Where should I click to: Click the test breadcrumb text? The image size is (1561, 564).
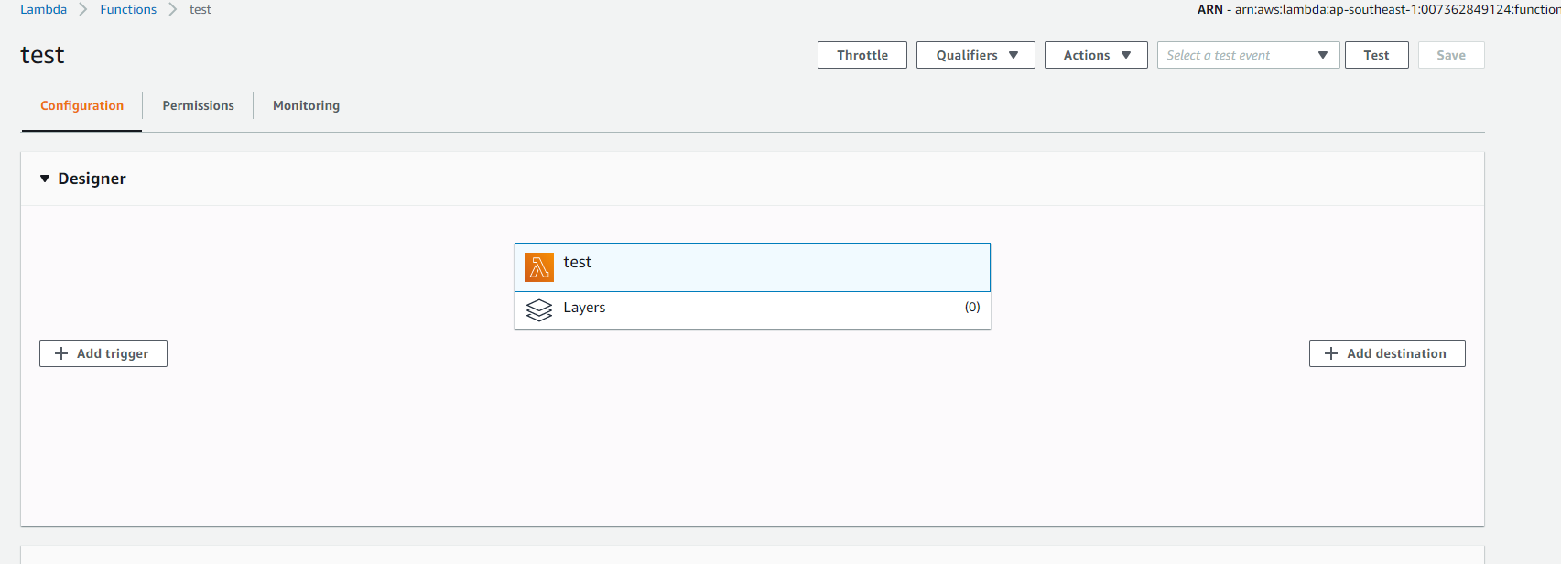(x=201, y=9)
